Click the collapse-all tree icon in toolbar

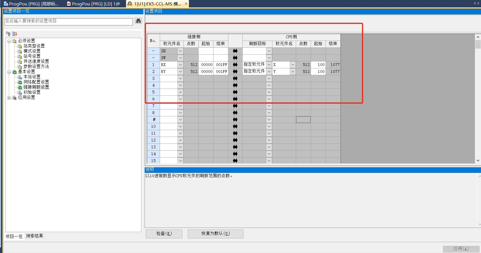coord(15,34)
